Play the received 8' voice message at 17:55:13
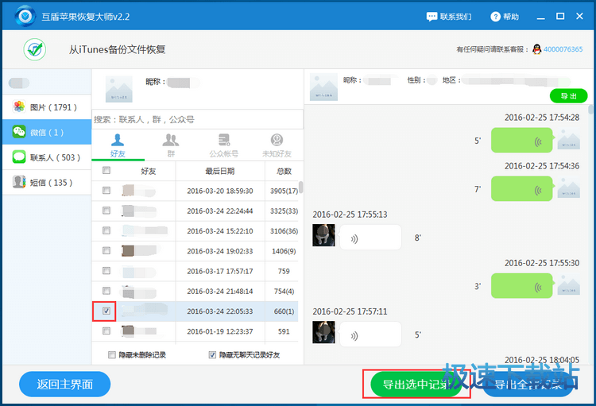The image size is (596, 406). point(370,238)
